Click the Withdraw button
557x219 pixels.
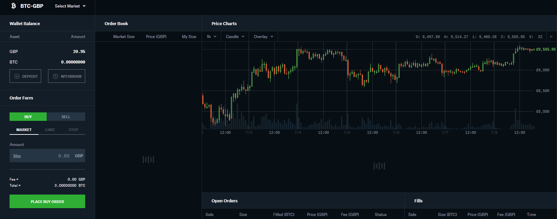(66, 76)
